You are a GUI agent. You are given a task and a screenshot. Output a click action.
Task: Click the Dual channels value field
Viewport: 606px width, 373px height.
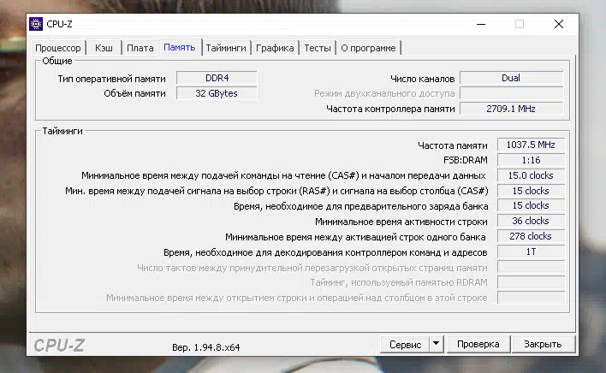click(511, 78)
